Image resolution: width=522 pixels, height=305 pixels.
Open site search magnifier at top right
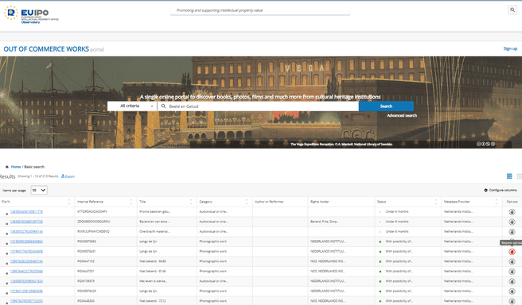click(x=512, y=10)
